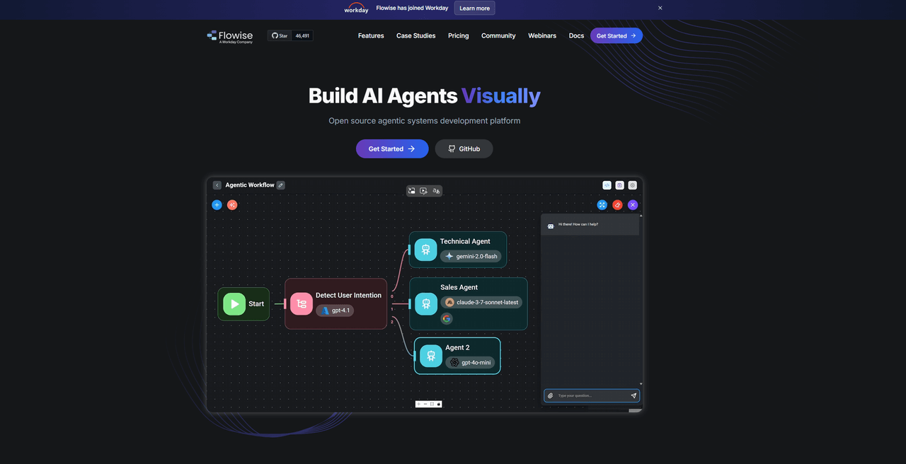Open the Docs nav link
This screenshot has height=464, width=906.
pos(576,35)
